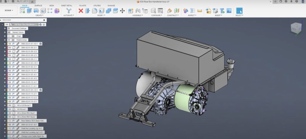This screenshot has height=139, width=306.
Task: Toggle visibility of the Origin folder
Action: [9, 36]
